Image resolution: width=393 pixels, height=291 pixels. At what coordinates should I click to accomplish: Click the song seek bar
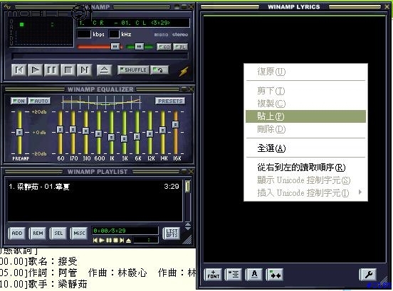[100, 56]
